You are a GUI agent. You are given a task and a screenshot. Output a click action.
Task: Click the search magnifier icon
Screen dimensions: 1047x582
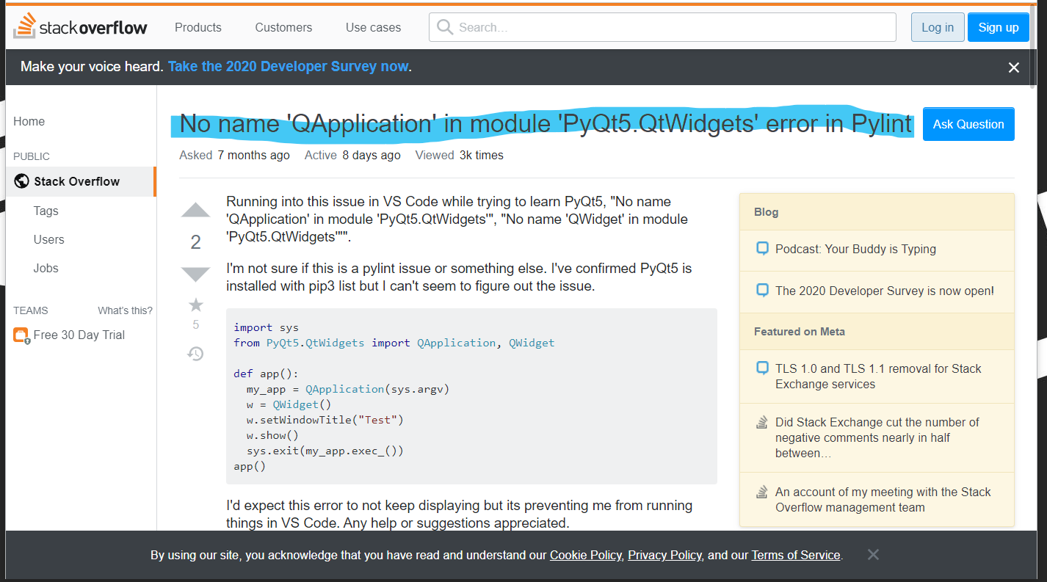(444, 27)
